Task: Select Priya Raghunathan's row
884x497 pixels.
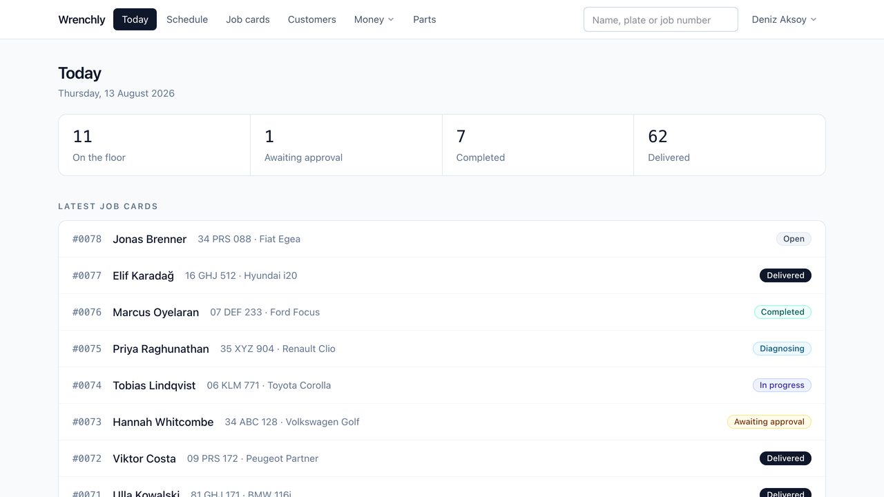Action: (x=442, y=349)
